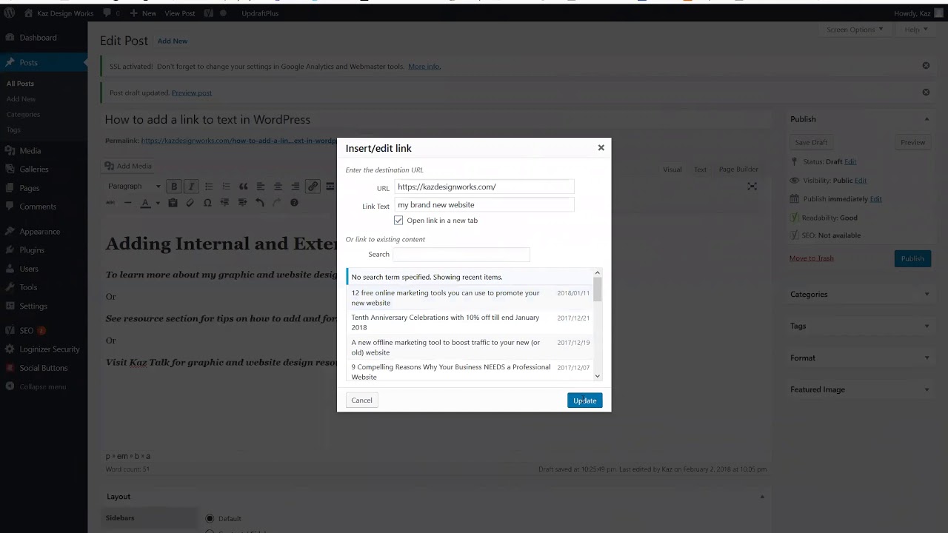Open comments bubble in admin bar
The width and height of the screenshot is (948, 533).
click(111, 13)
